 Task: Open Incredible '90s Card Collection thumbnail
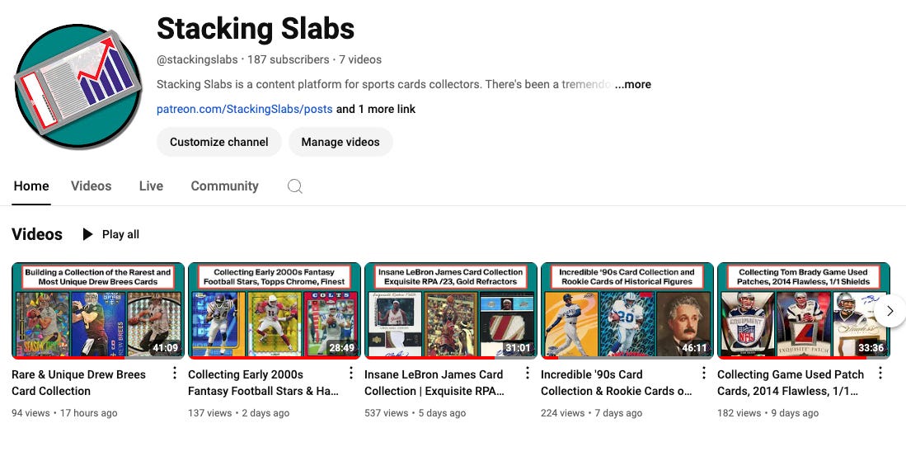click(627, 311)
